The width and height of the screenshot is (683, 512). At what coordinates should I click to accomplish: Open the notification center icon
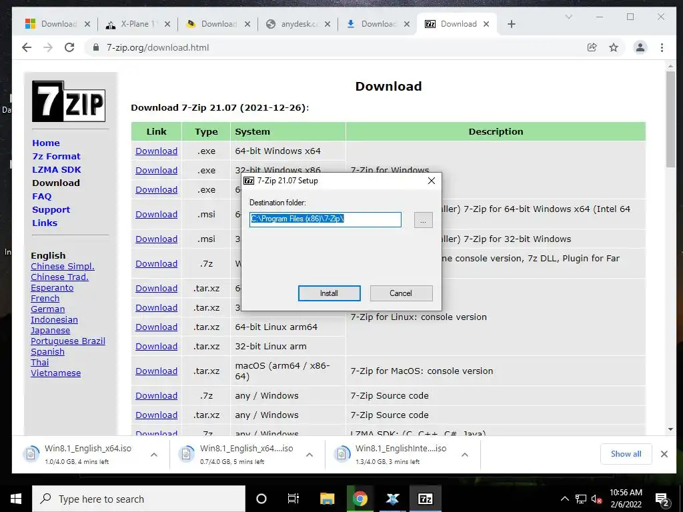pos(662,499)
